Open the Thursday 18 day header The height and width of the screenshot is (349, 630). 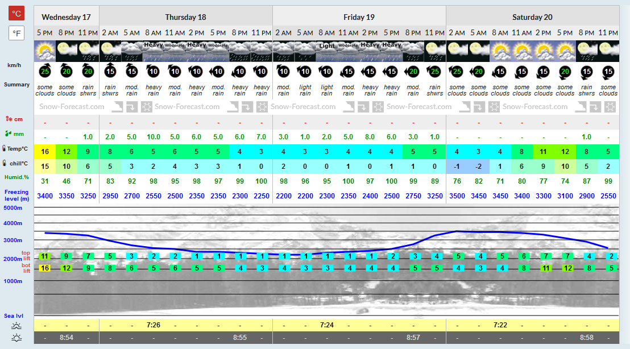click(185, 17)
